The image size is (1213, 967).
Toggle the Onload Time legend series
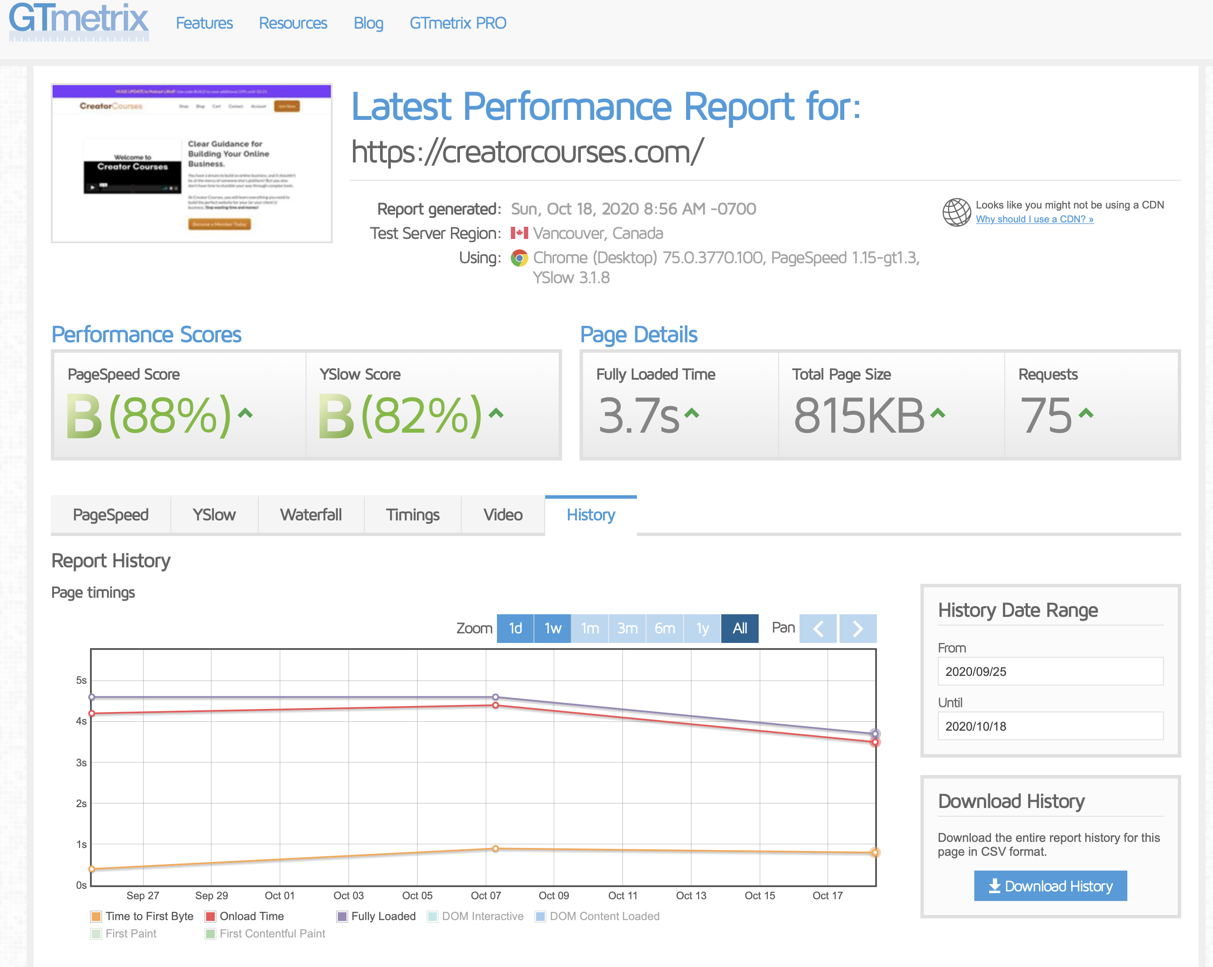(245, 916)
